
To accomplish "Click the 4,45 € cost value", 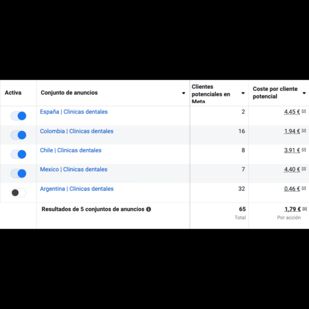I will 292,112.
